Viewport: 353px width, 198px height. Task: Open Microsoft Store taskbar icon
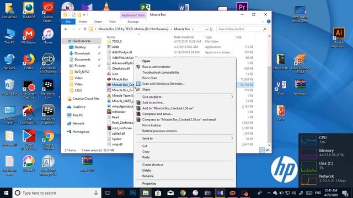point(158,193)
